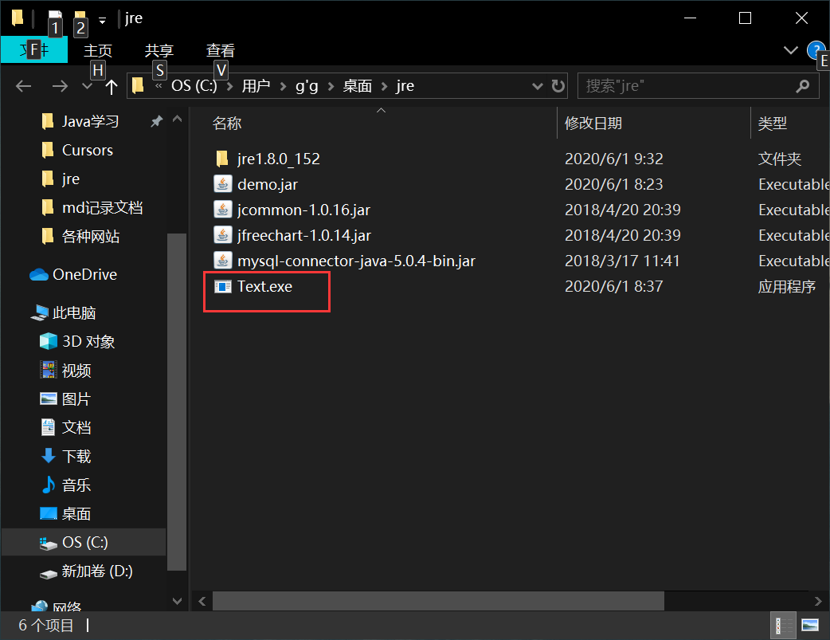Screen dimensions: 830x640
Task: Select the jfreechart-1.0.14.jar file icon
Action: (x=222, y=234)
